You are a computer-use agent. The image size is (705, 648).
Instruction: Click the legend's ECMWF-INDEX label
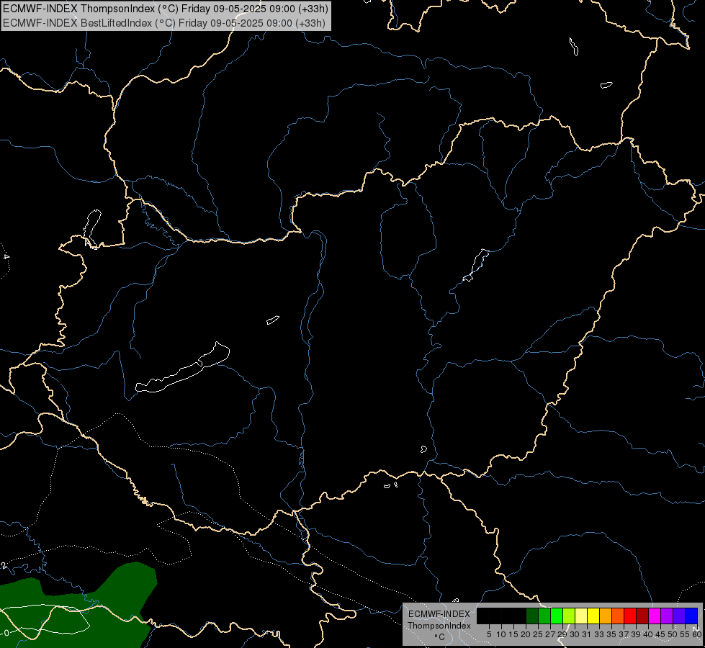pos(439,614)
